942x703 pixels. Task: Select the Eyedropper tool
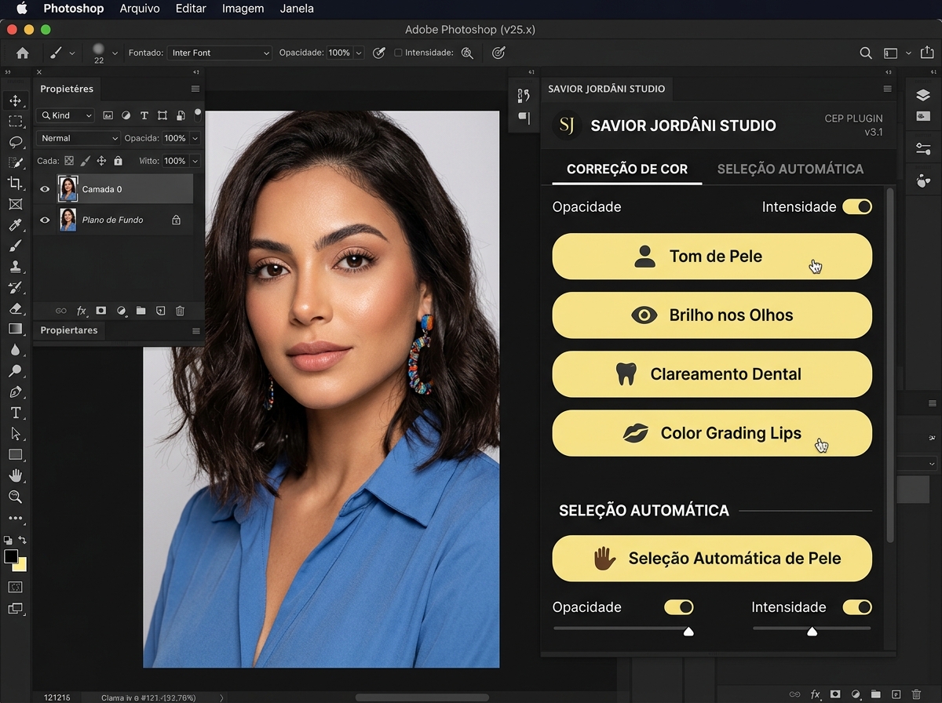click(x=15, y=225)
